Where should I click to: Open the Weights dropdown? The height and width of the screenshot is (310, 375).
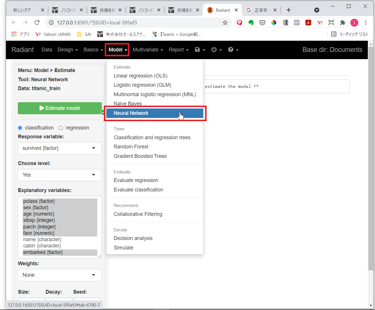[x=60, y=275]
